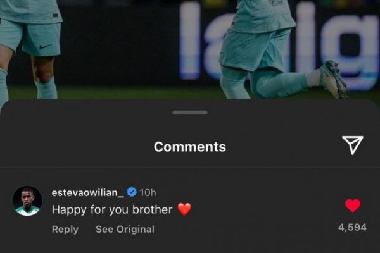Click the Comments header title
This screenshot has width=380, height=253.
[x=190, y=147]
